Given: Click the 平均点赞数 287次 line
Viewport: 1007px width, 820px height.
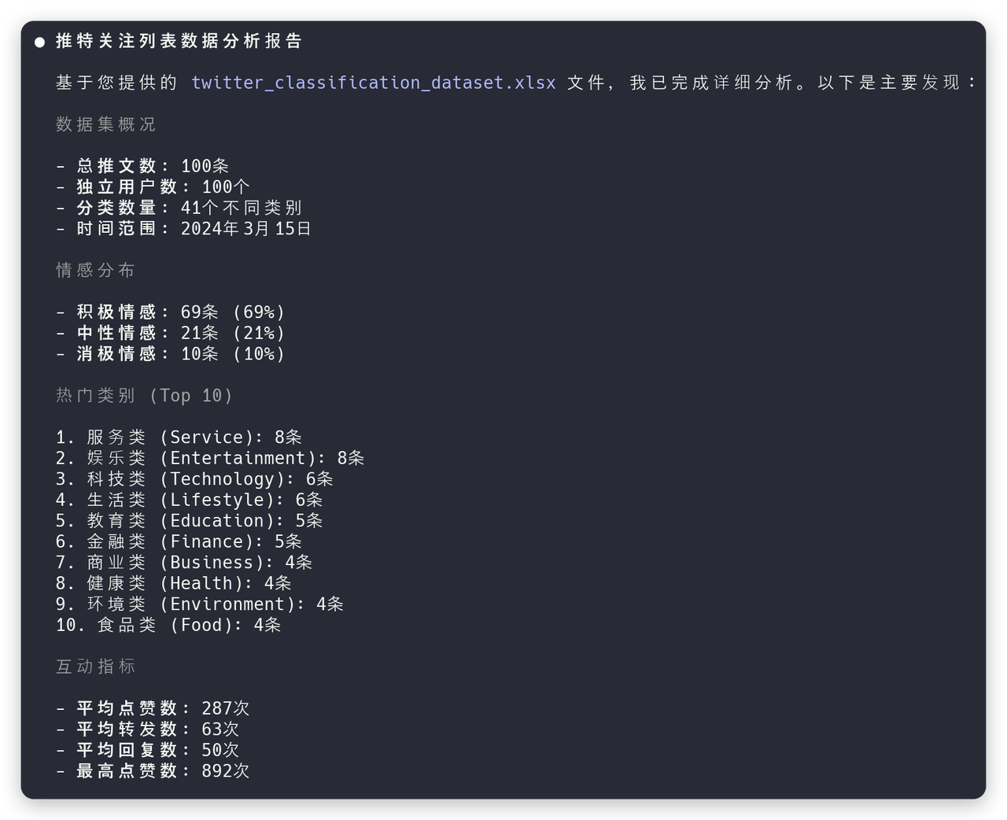Looking at the screenshot, I should [153, 708].
